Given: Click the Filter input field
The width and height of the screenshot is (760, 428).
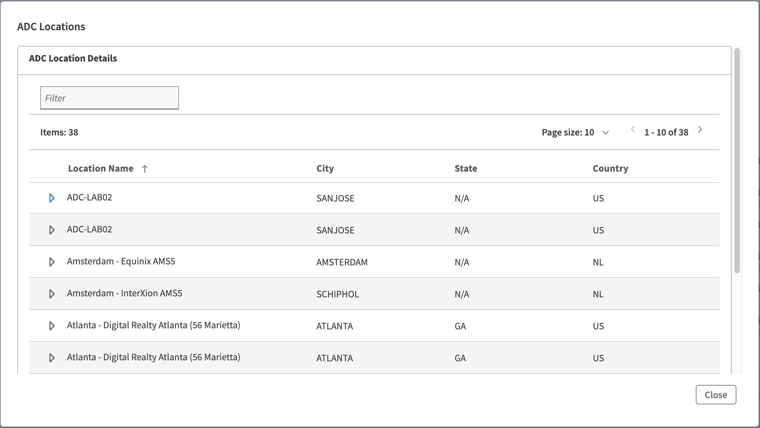Looking at the screenshot, I should pos(110,98).
